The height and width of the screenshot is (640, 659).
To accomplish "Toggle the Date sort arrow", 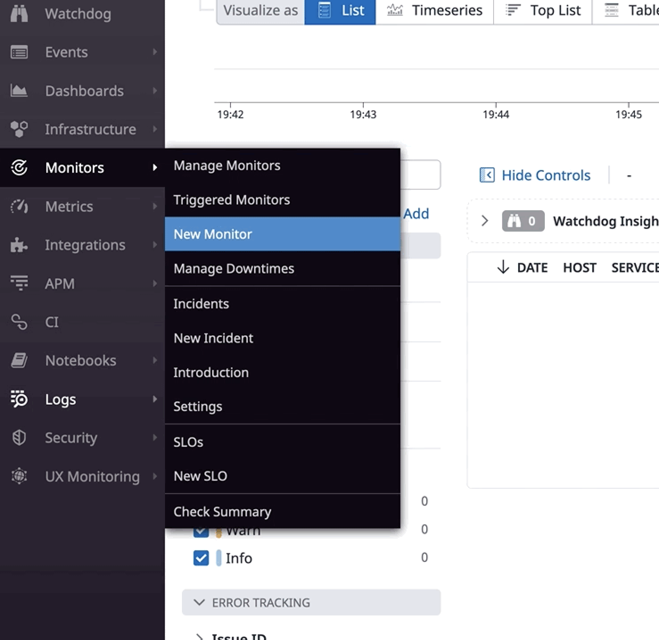I will pyautogui.click(x=503, y=267).
